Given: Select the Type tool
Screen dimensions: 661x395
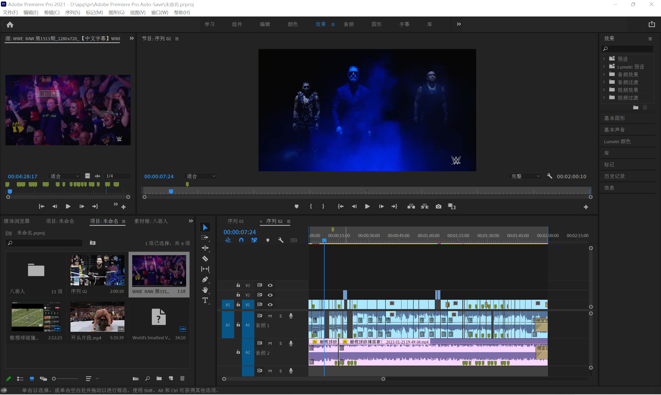Looking at the screenshot, I should (205, 300).
